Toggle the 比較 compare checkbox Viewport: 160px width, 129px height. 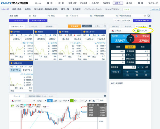point(97,101)
